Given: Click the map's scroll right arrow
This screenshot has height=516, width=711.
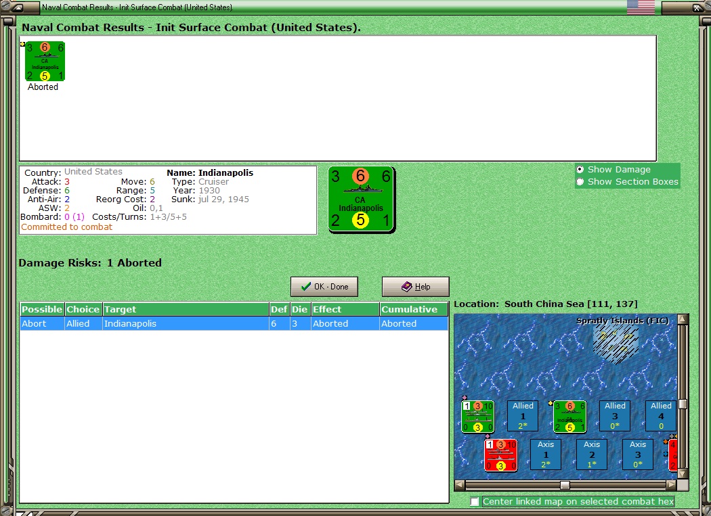Looking at the screenshot, I should click(x=672, y=485).
